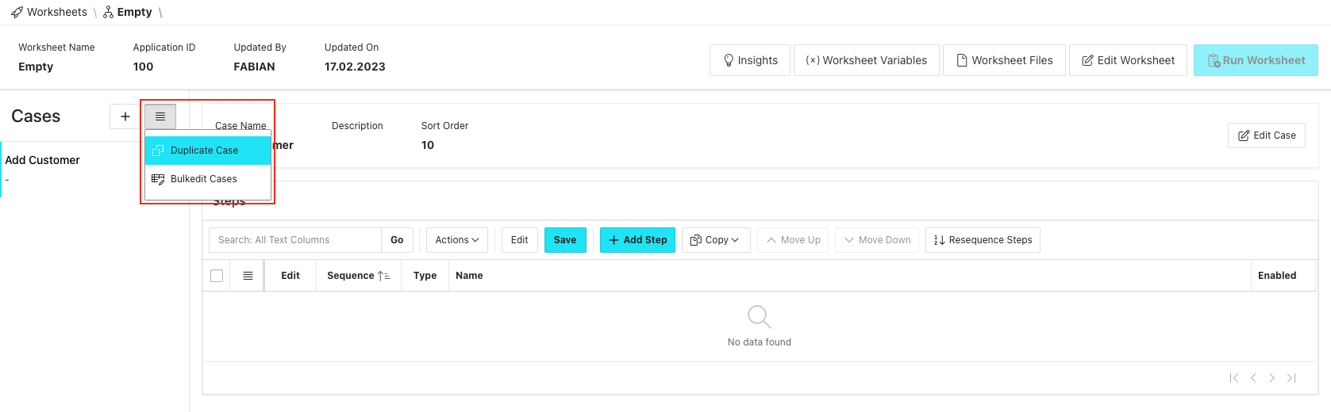Focus the Search All Text Columns field
1331x412 pixels.
(x=295, y=240)
